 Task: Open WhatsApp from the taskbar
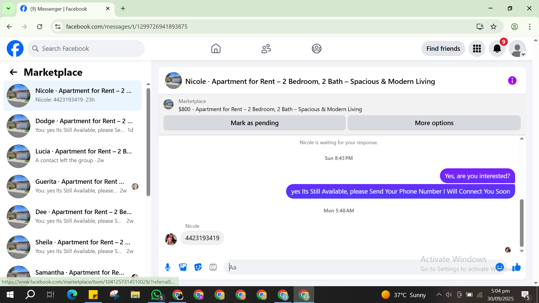pyautogui.click(x=157, y=295)
